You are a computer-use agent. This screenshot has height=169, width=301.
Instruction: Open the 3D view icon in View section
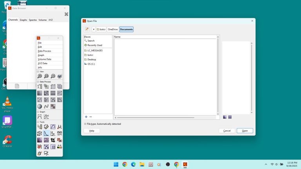pyautogui.click(x=60, y=76)
